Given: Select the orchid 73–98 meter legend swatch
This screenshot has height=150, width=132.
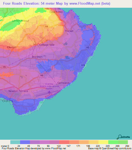Looking at the screenshot, I should pyautogui.click(x=45, y=142).
